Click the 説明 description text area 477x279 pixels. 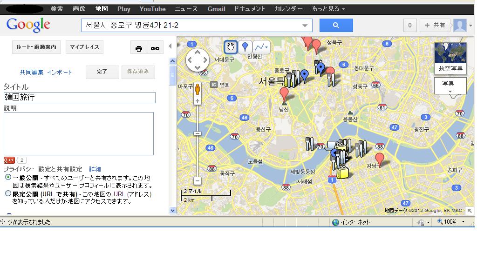[78, 133]
